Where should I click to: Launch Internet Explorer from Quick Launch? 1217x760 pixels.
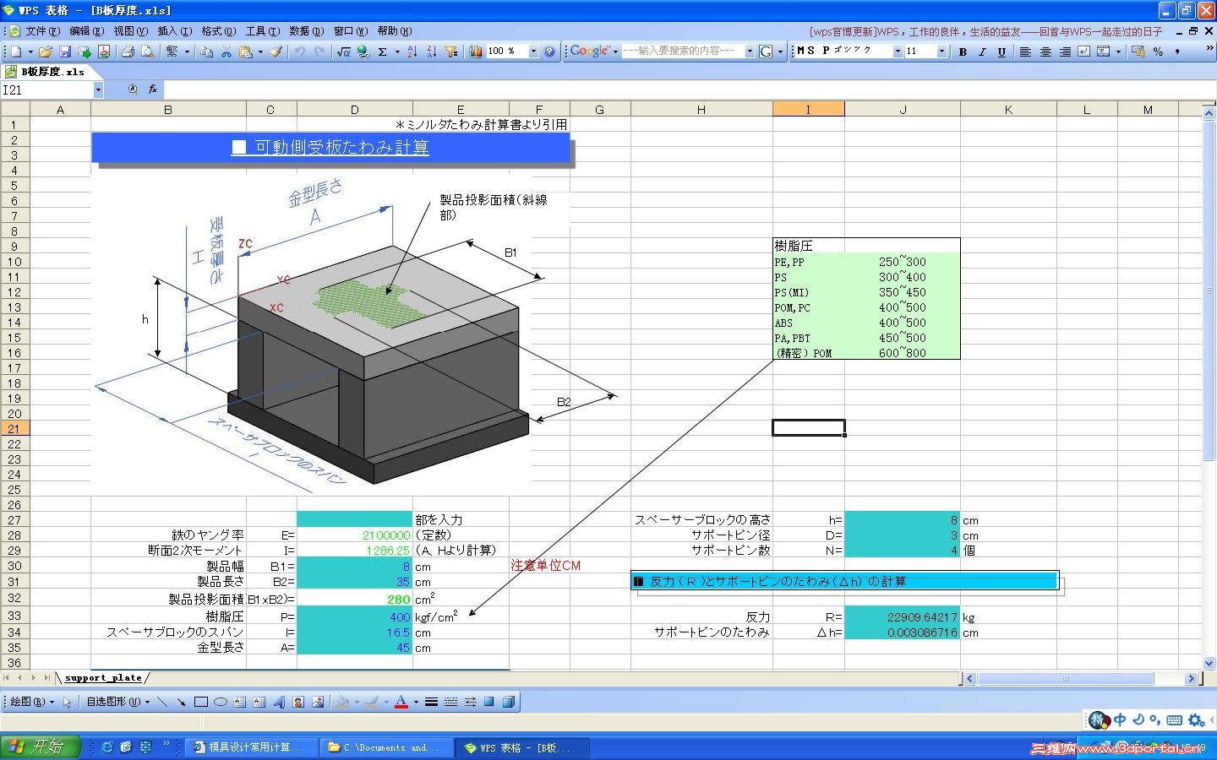click(106, 747)
